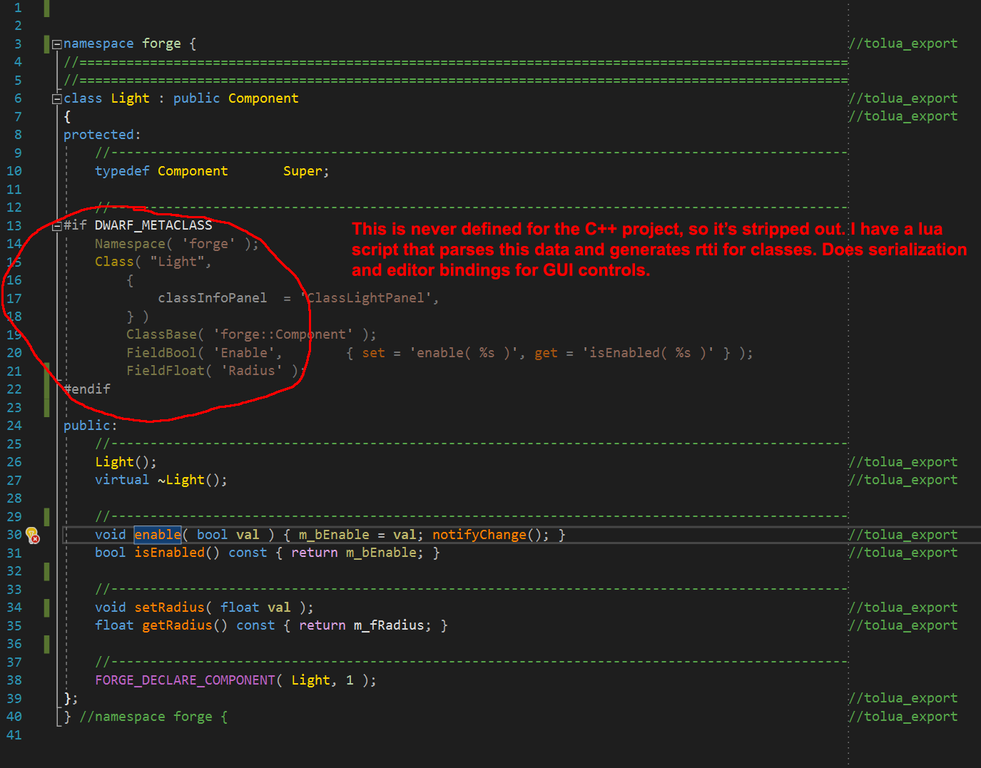
Task: Click the 'isEnabled( %s )' string on line 20
Action: coord(648,353)
